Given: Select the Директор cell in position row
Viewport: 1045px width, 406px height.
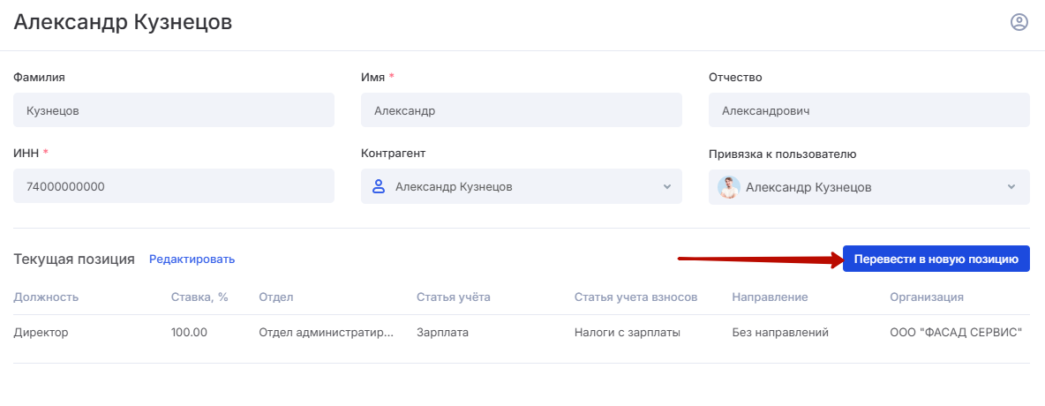Looking at the screenshot, I should click(41, 333).
